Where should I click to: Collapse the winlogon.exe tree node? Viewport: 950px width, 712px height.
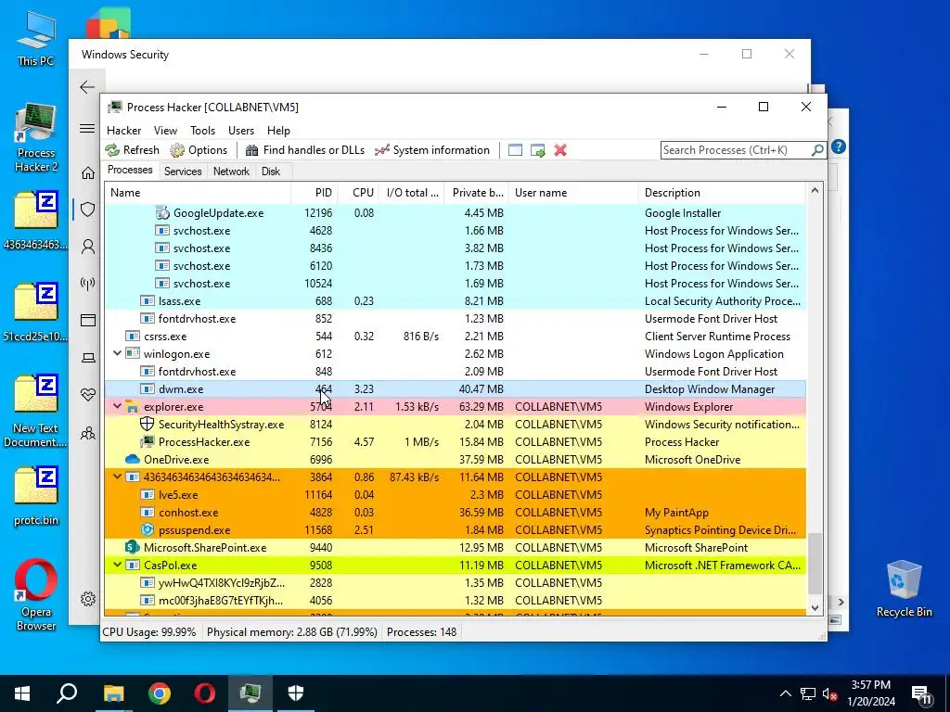[x=117, y=353]
